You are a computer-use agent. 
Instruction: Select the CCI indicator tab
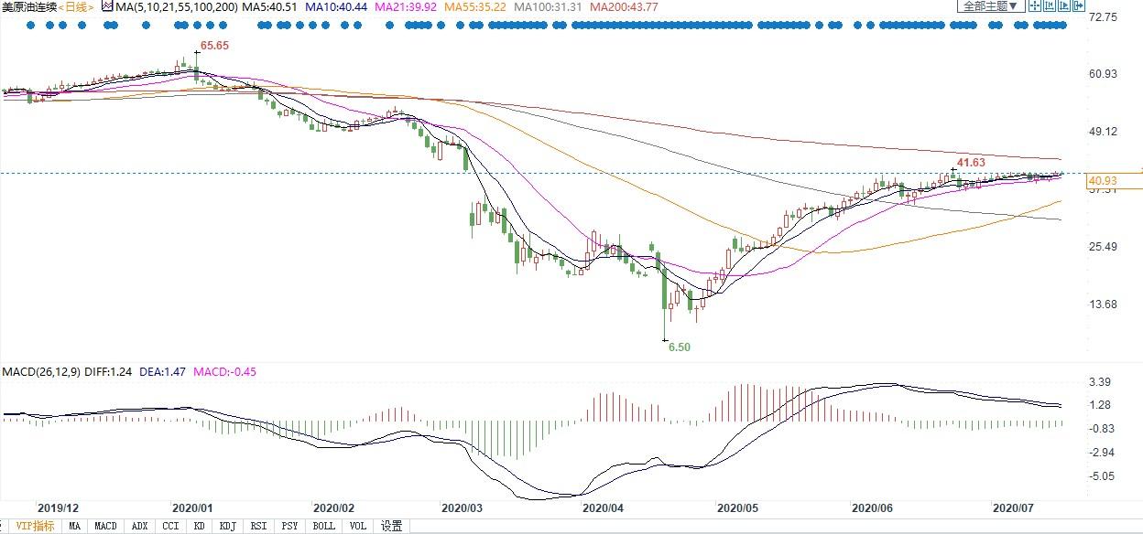(169, 526)
